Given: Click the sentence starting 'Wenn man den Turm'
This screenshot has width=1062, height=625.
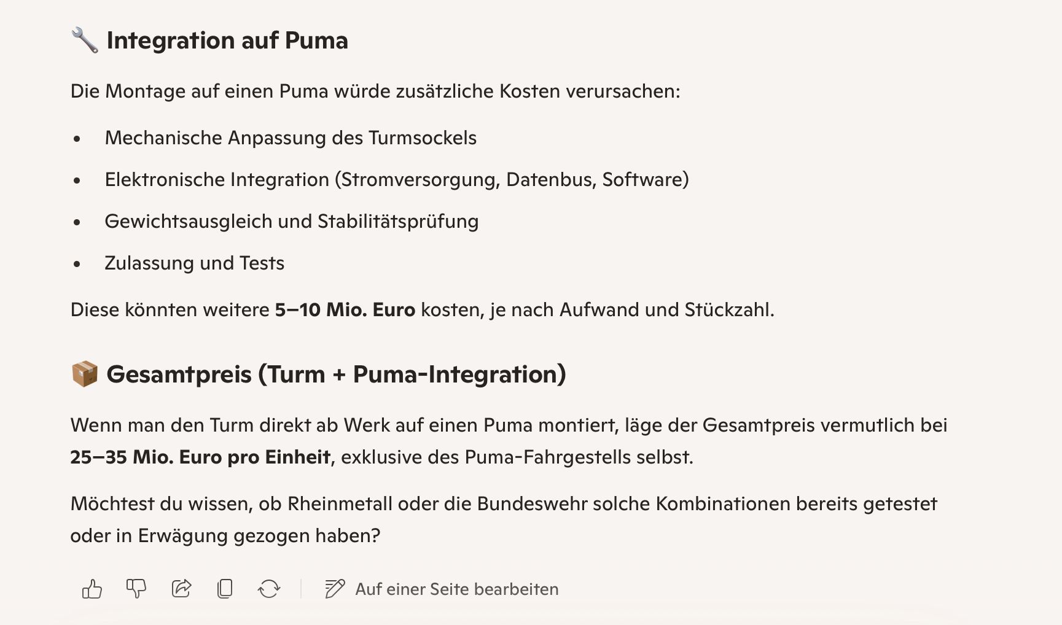Looking at the screenshot, I should pos(509,425).
